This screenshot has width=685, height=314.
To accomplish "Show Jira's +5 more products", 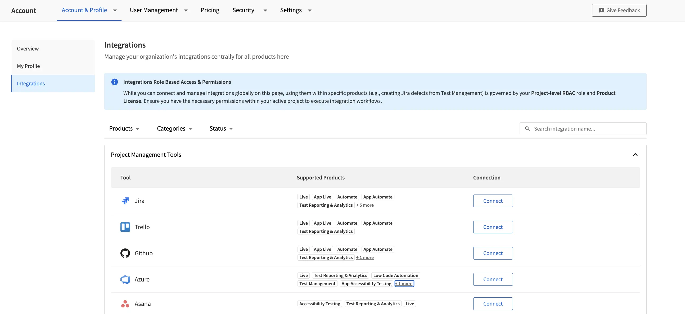I will (x=365, y=205).
